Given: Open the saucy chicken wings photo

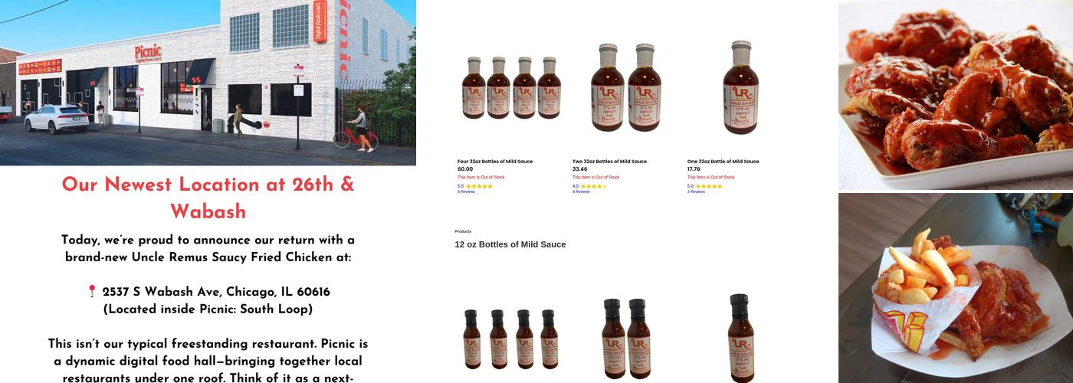Looking at the screenshot, I should click(x=956, y=95).
